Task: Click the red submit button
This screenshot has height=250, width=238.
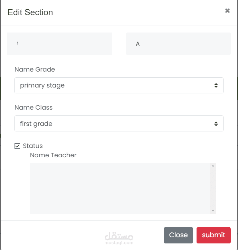Action: click(213, 235)
